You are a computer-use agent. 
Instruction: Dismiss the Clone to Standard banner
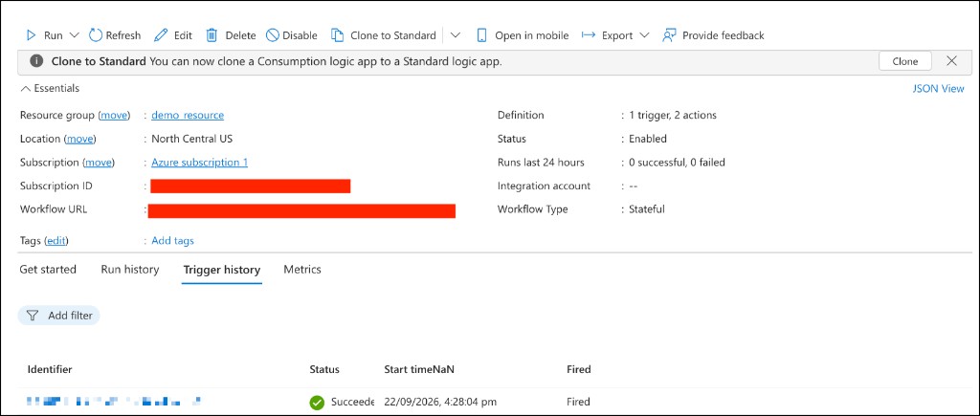pos(952,60)
